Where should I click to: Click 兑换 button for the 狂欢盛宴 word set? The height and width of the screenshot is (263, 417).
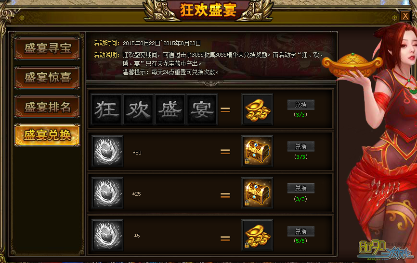301,105
